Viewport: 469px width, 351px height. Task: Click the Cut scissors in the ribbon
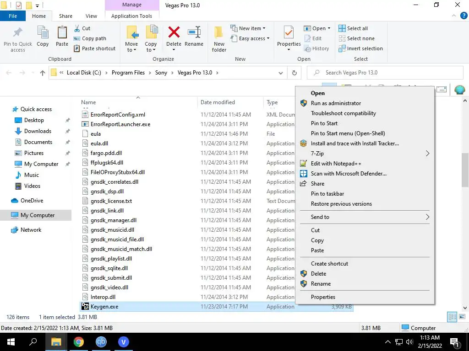pos(77,28)
